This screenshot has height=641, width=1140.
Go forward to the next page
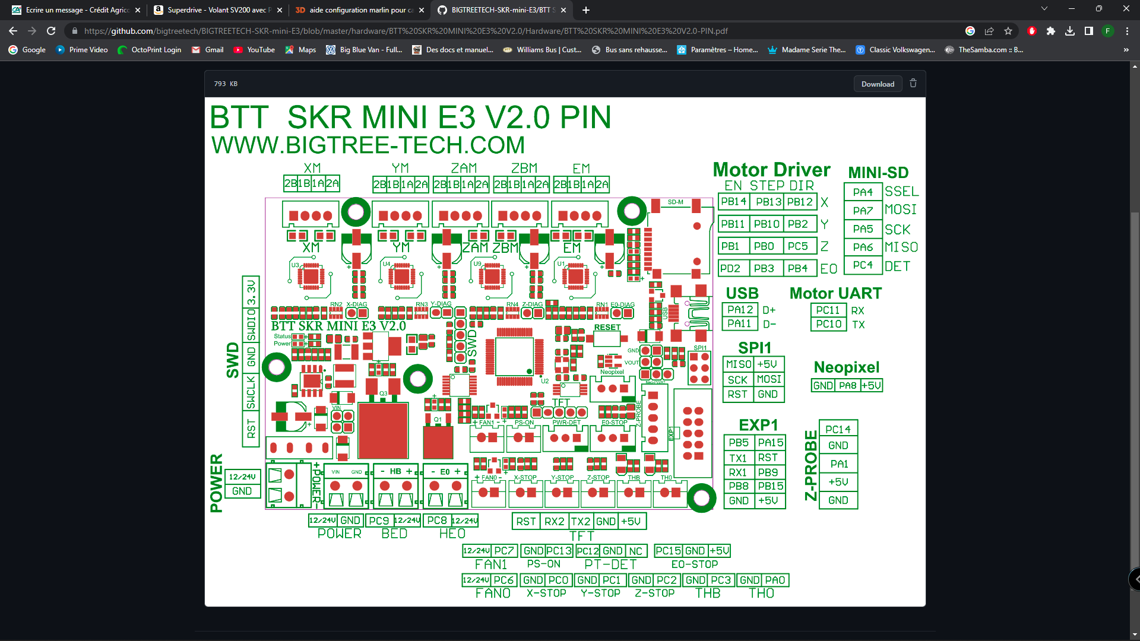[x=32, y=31]
